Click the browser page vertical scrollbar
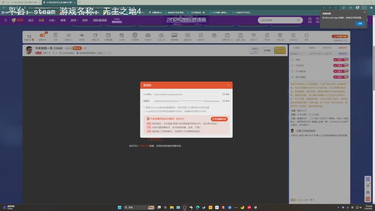 pyautogui.click(x=373, y=68)
